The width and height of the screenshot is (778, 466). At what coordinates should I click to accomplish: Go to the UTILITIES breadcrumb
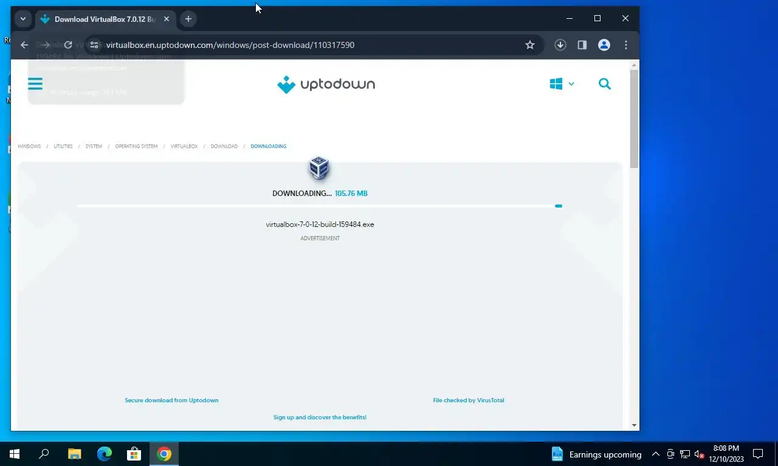click(x=63, y=146)
